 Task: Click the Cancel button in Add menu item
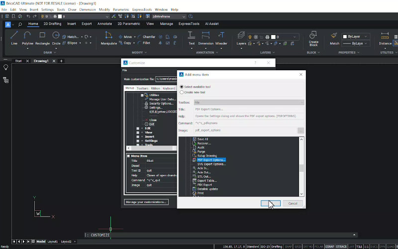293,203
